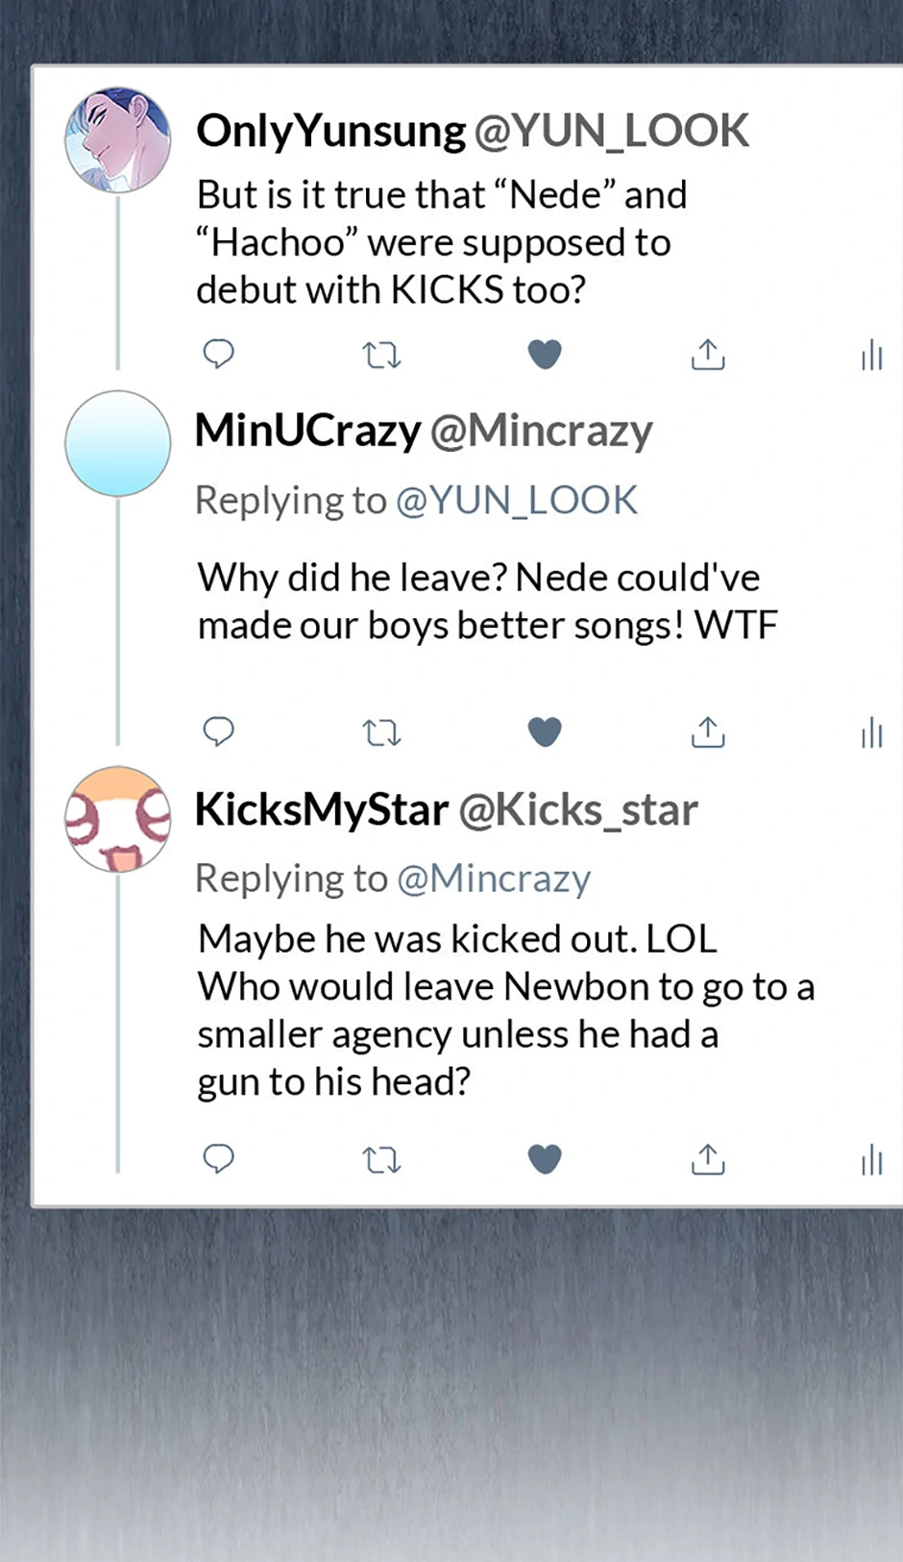Open the KicksMyStar display name
Image resolution: width=903 pixels, height=1562 pixels.
322,809
